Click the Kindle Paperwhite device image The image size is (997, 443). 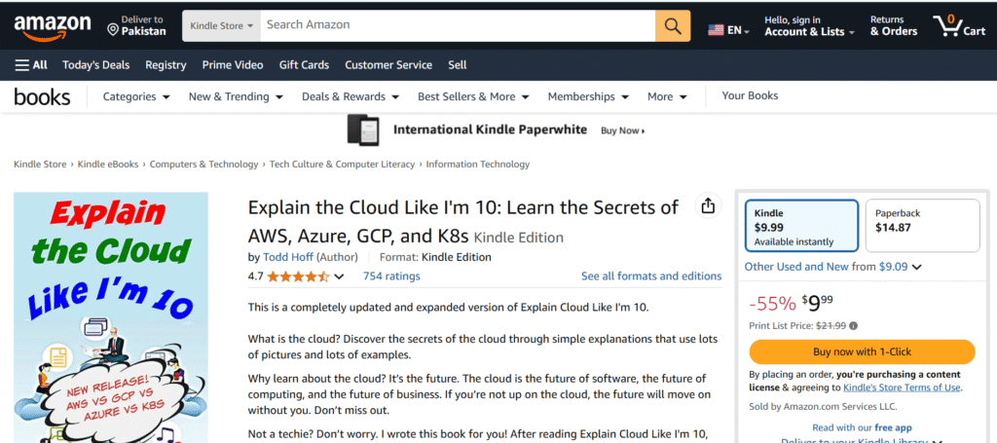coord(363,130)
